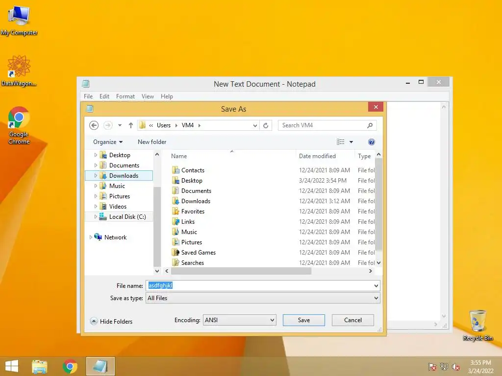Click the VM4 breadcrumb segment
This screenshot has height=376, width=502.
[x=188, y=125]
